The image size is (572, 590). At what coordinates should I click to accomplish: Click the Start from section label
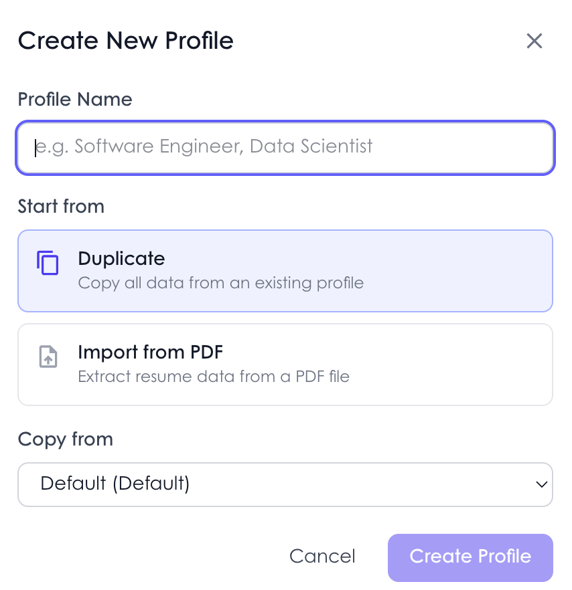click(61, 207)
